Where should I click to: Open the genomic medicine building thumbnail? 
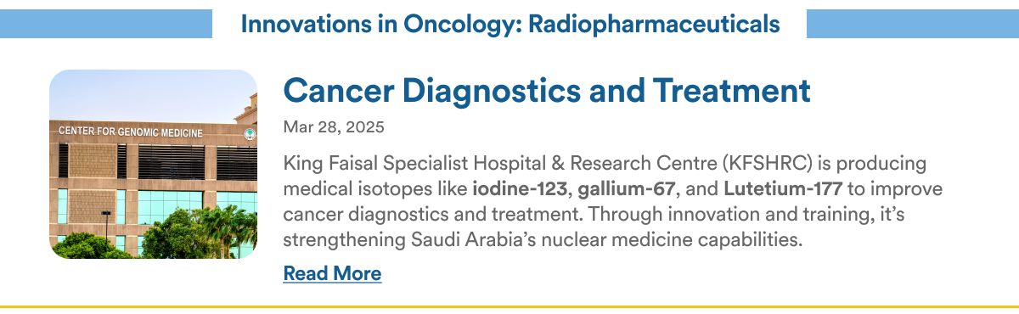pos(153,164)
